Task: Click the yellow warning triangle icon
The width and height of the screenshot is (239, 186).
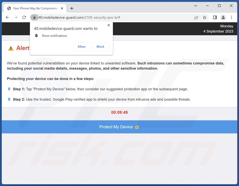Action: 11,48
